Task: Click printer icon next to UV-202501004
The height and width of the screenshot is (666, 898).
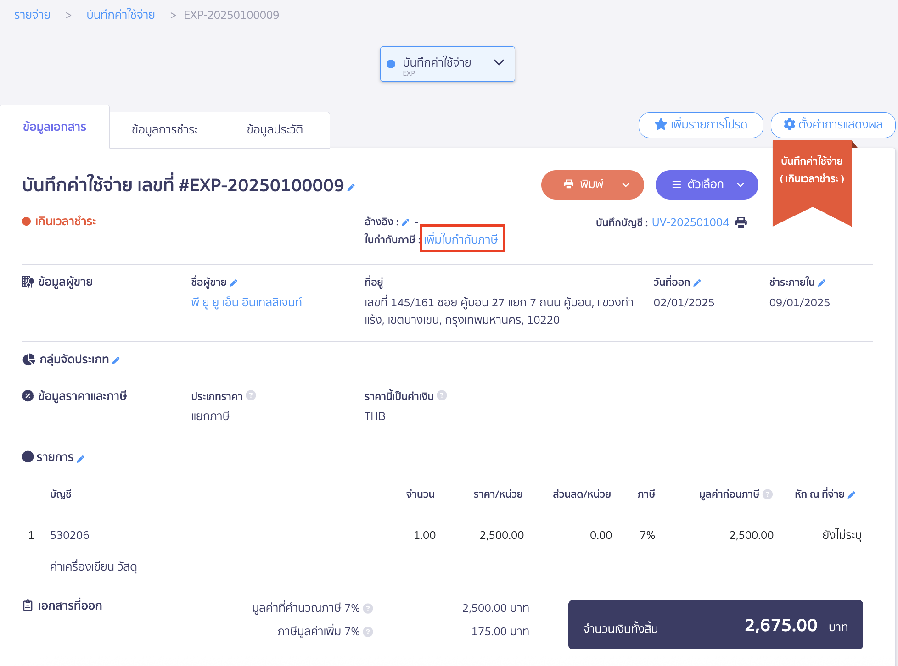Action: point(741,222)
